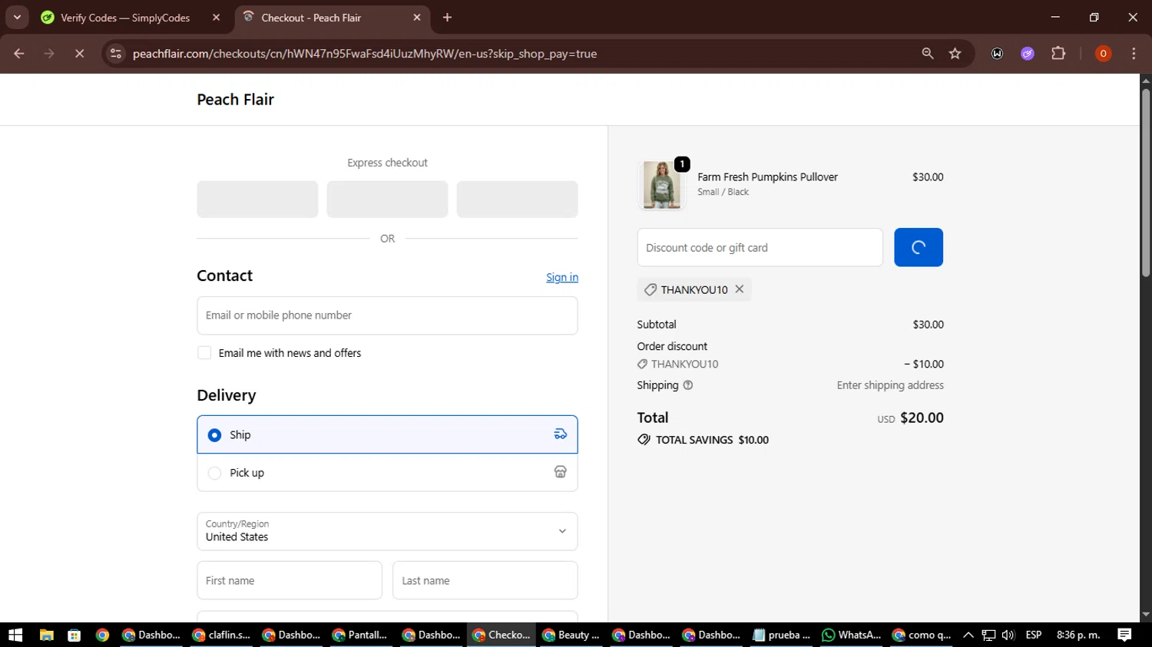The image size is (1152, 647).
Task: View site information icon in address bar
Action: pos(116,54)
